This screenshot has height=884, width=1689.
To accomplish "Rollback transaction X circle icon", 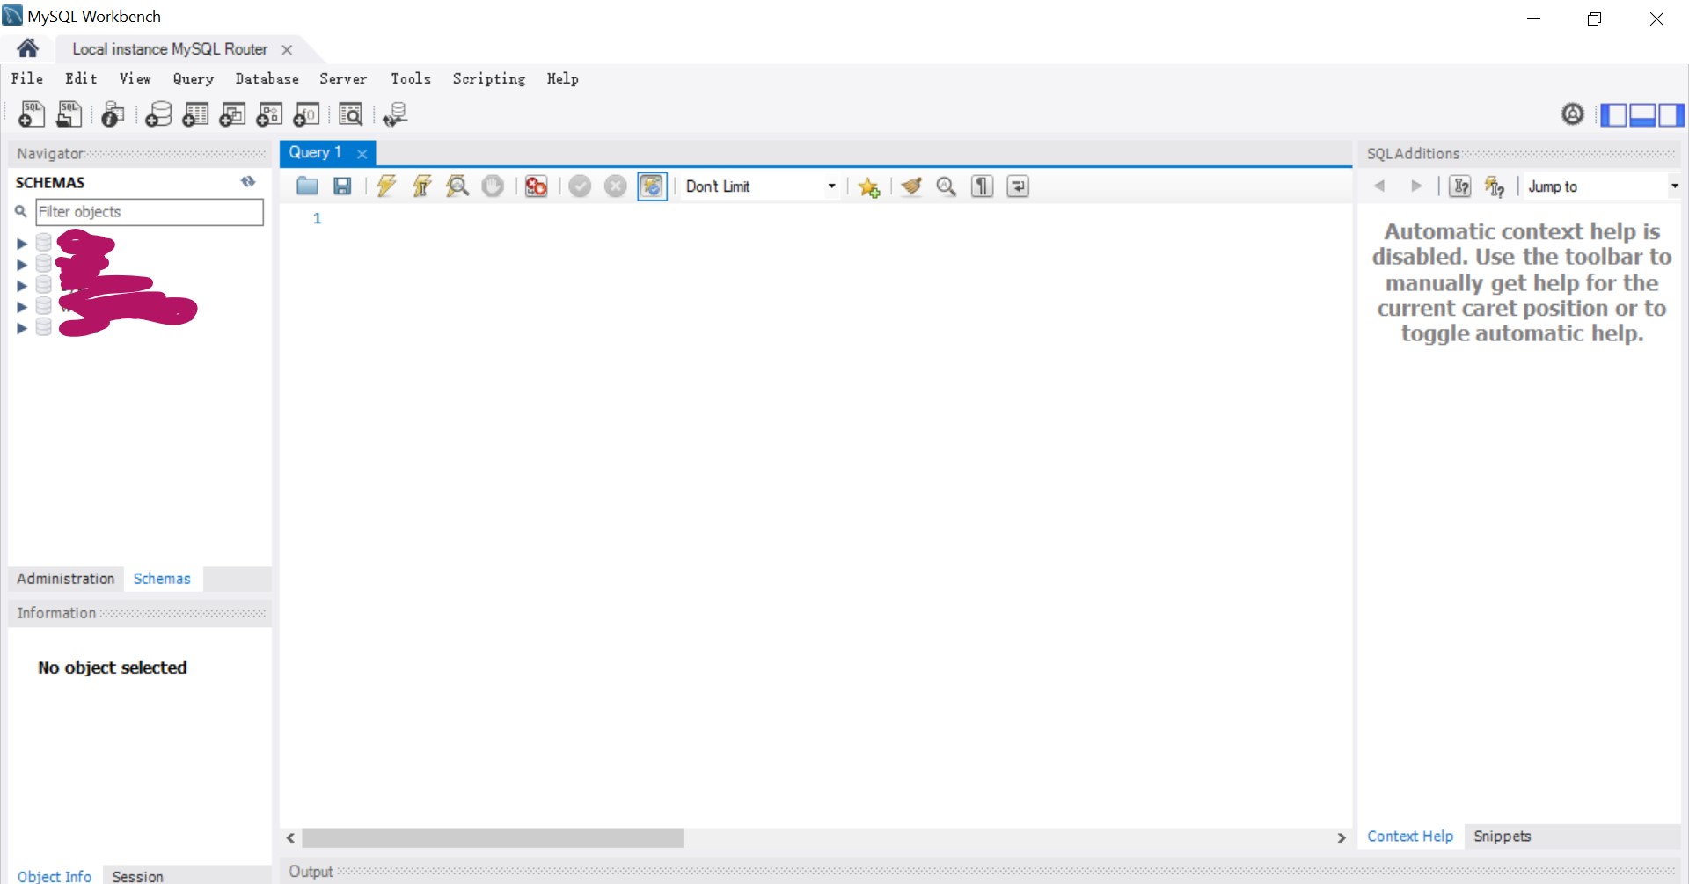I will tap(616, 186).
